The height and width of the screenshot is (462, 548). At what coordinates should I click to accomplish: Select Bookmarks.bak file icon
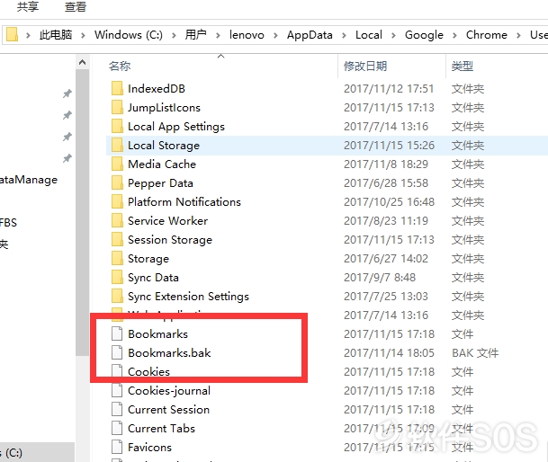(x=117, y=352)
